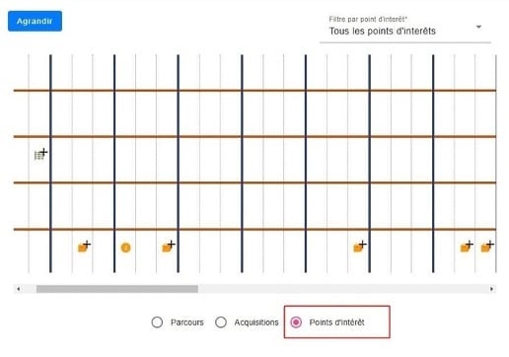Click the Tous les points d'intérêts value

click(x=383, y=32)
